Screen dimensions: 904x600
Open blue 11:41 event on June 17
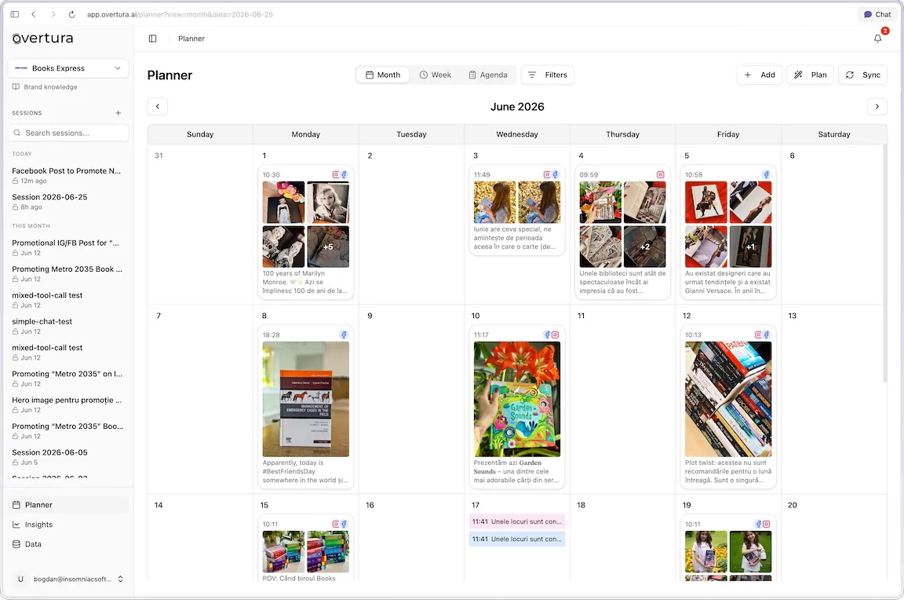517,540
